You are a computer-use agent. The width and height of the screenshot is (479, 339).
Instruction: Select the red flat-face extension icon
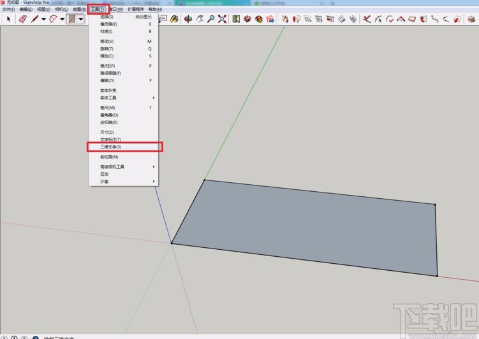pyautogui.click(x=412, y=19)
